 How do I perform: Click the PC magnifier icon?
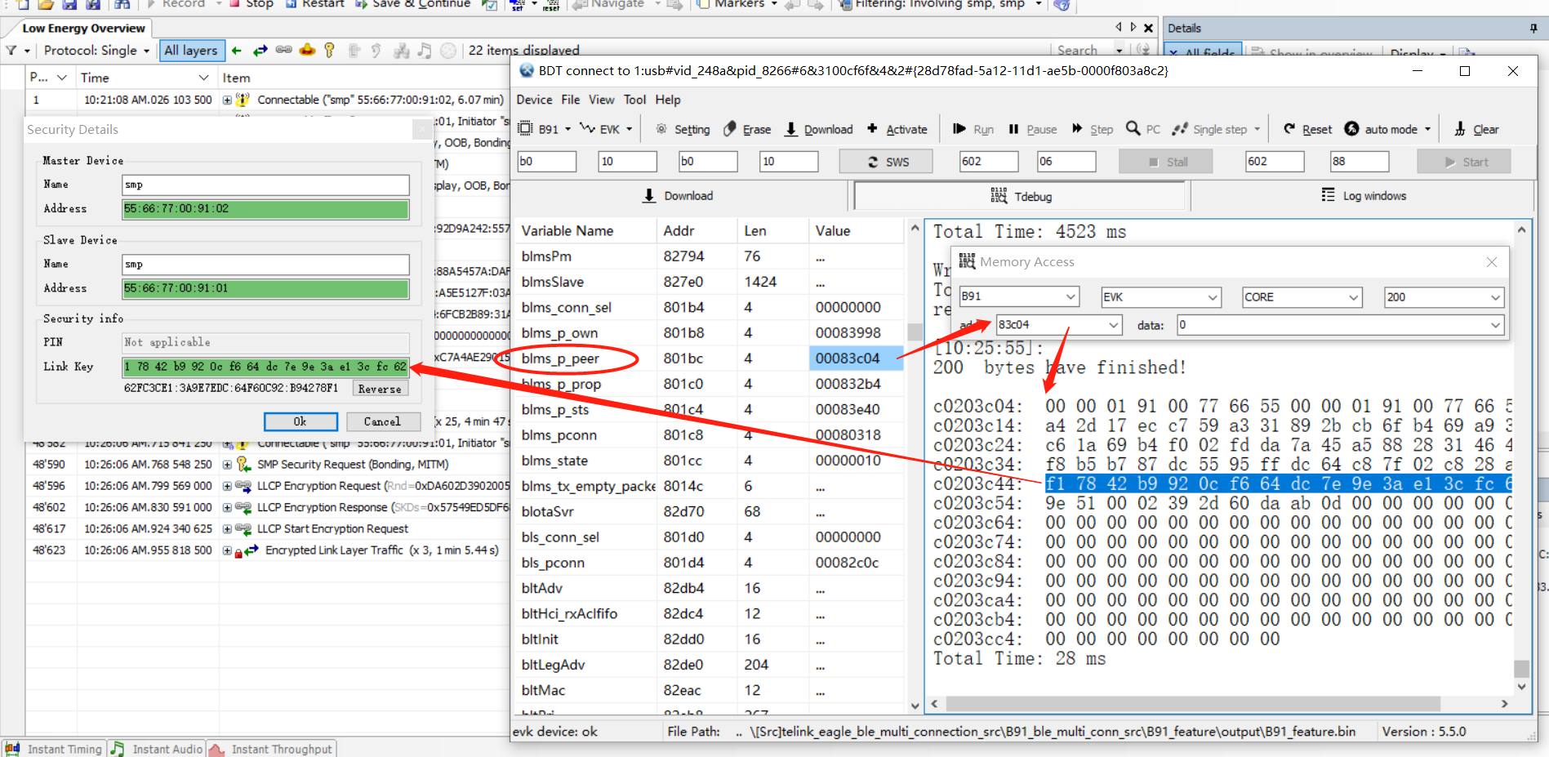[x=1133, y=128]
